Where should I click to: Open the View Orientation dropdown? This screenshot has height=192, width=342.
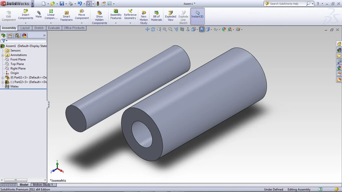tap(197, 29)
